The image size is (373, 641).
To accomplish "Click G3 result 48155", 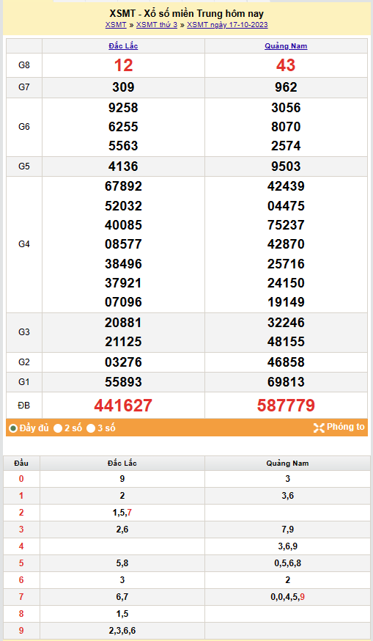I will pyautogui.click(x=286, y=342).
